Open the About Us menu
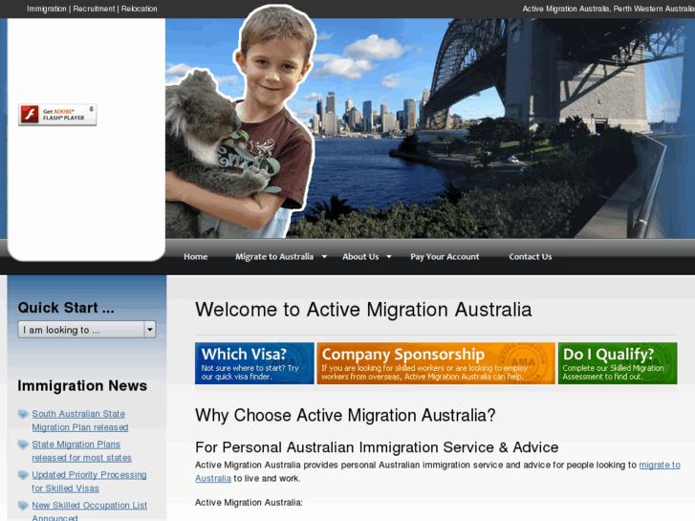 point(360,257)
